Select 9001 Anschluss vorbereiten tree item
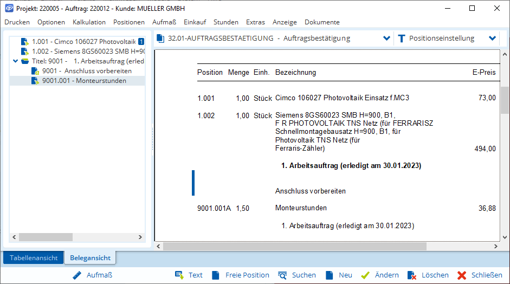The image size is (510, 284). [x=87, y=71]
